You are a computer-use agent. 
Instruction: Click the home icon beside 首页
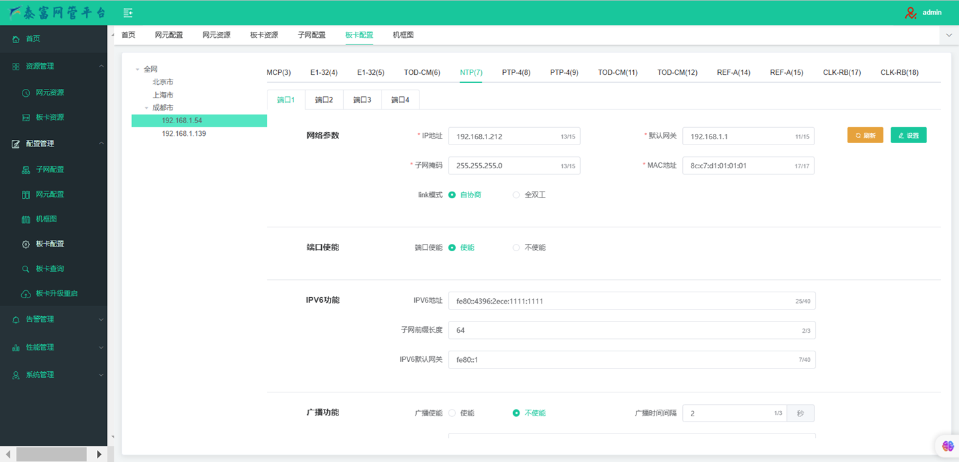[16, 39]
